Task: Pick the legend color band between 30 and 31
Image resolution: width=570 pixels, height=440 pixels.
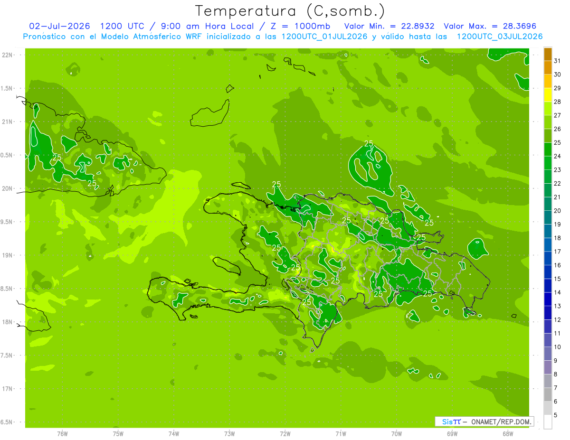Action: 548,68
